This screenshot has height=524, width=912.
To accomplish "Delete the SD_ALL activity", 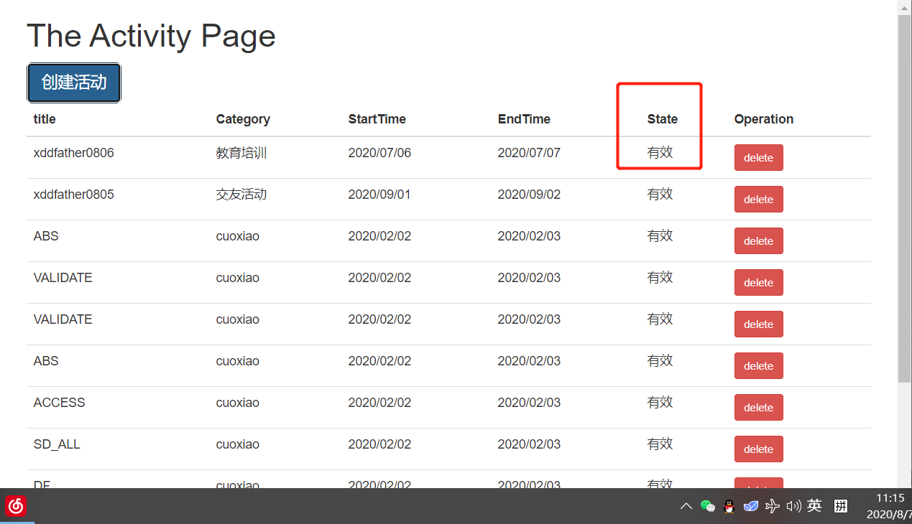I will (x=758, y=449).
